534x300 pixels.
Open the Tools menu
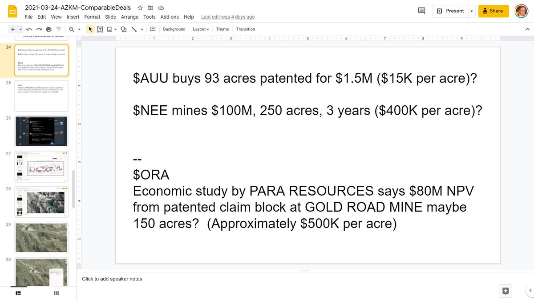tap(150, 17)
